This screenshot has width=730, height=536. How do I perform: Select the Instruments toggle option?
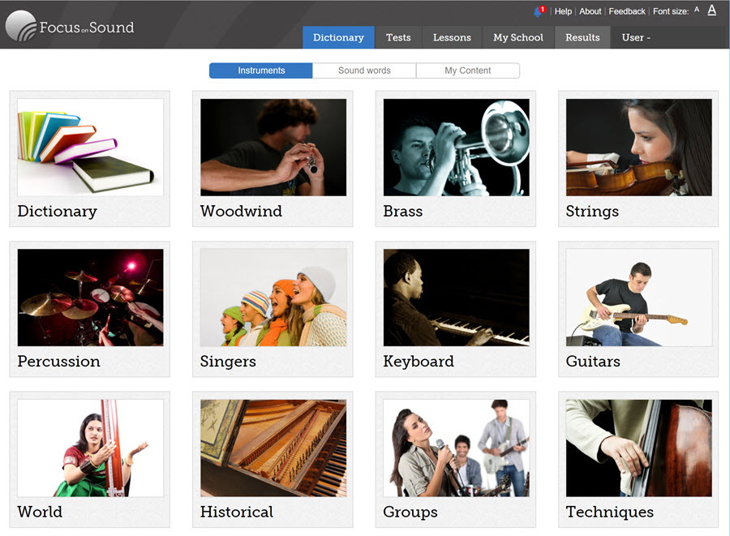(x=260, y=71)
